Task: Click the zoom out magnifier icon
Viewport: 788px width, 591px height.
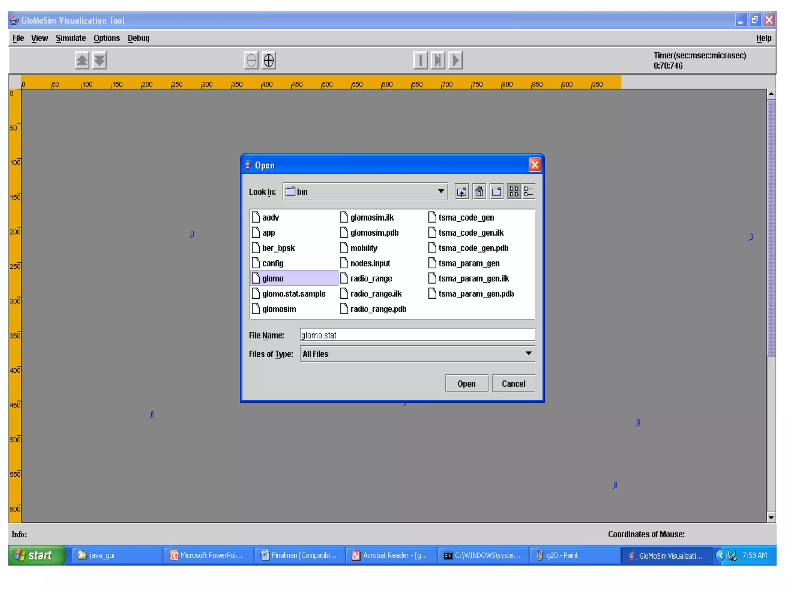Action: click(x=251, y=60)
